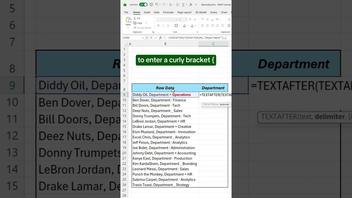Click the Borders icon
This screenshot has width=352, height=198.
click(x=176, y=26)
